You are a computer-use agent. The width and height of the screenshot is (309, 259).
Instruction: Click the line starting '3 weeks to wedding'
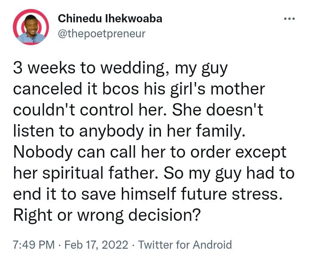[x=121, y=69]
